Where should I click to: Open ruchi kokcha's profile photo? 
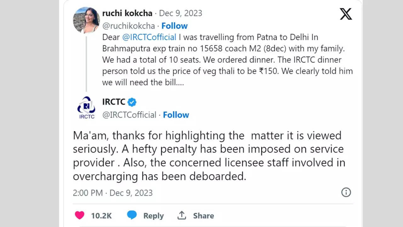[x=86, y=20]
